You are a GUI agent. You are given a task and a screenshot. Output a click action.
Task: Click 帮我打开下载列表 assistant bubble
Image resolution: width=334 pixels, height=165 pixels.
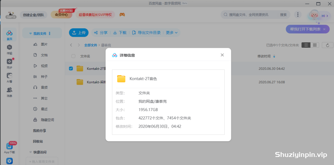[305, 29]
